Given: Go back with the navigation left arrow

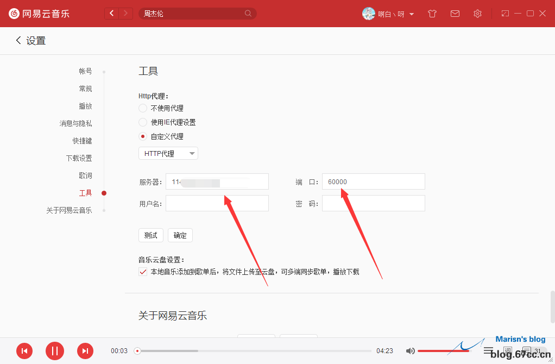Looking at the screenshot, I should pos(112,14).
